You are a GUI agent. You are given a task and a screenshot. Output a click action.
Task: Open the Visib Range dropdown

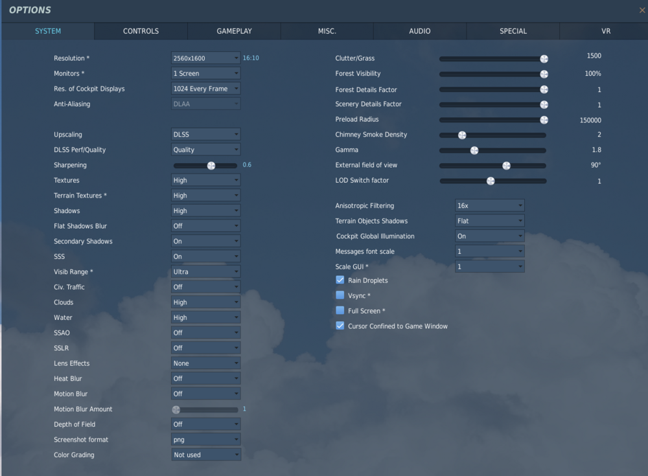coord(205,271)
